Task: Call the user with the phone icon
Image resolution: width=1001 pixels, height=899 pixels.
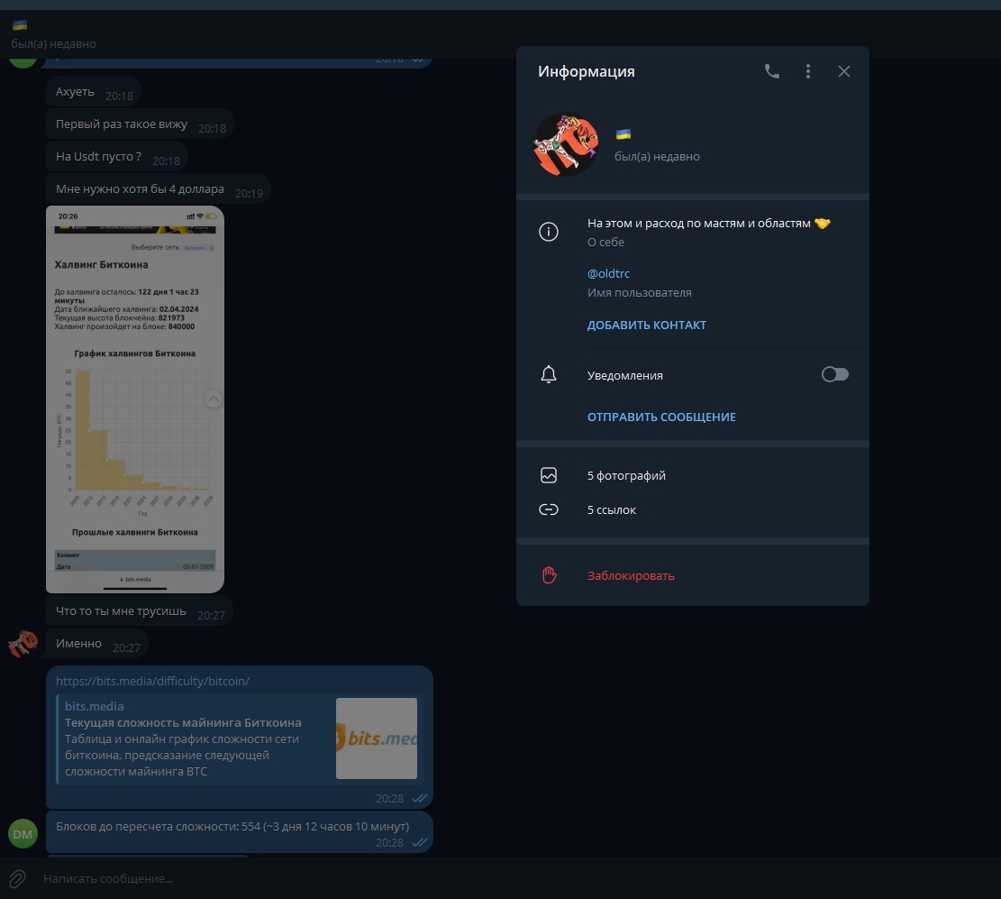Action: point(772,71)
